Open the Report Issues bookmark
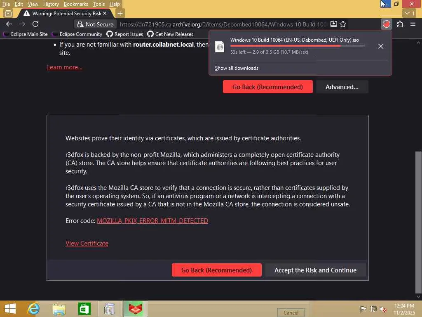Image resolution: width=422 pixels, height=317 pixels. click(x=124, y=34)
